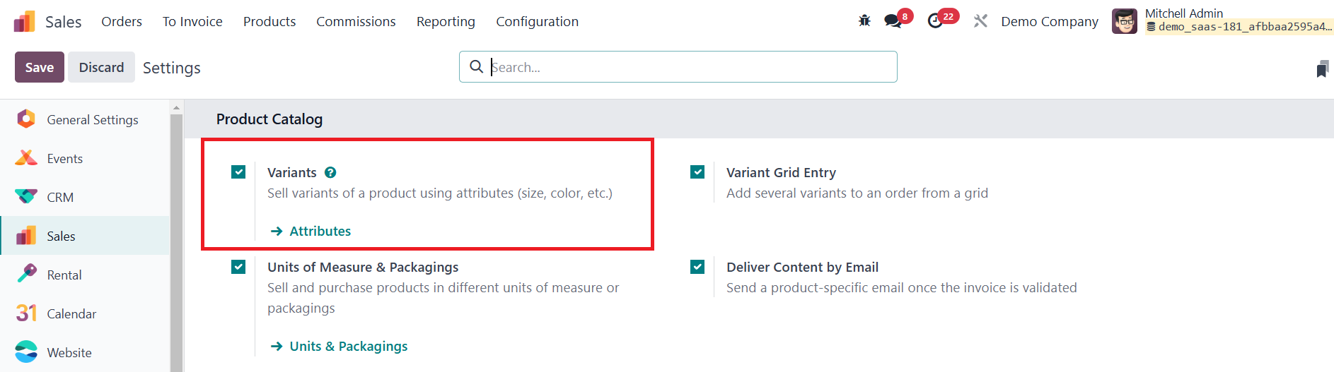
Task: Select CRM in settings sidebar
Action: 60,198
